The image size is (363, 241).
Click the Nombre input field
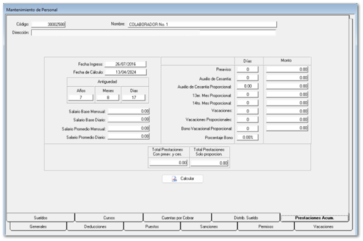(202, 24)
